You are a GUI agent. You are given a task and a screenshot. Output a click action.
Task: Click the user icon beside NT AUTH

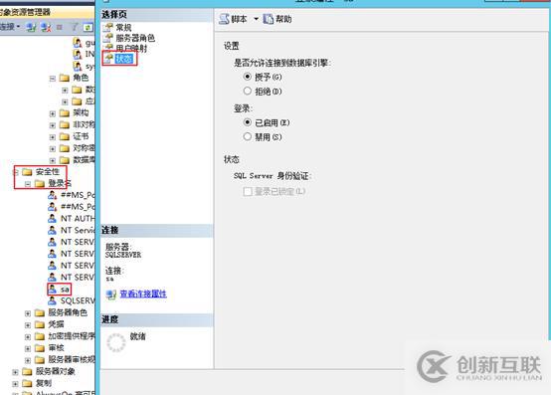(52, 218)
